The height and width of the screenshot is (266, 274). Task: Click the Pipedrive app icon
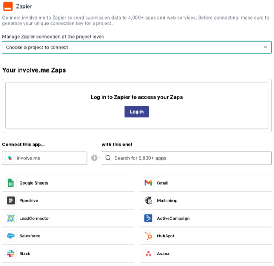pyautogui.click(x=11, y=200)
